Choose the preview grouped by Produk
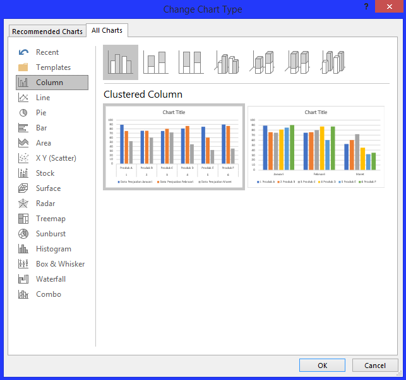 pos(174,147)
